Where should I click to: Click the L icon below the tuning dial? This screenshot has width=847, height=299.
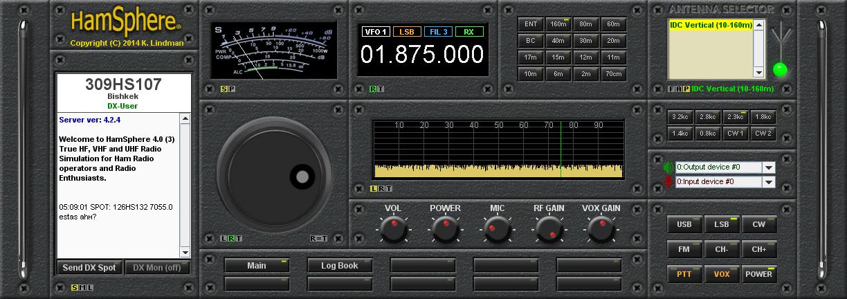coord(224,239)
